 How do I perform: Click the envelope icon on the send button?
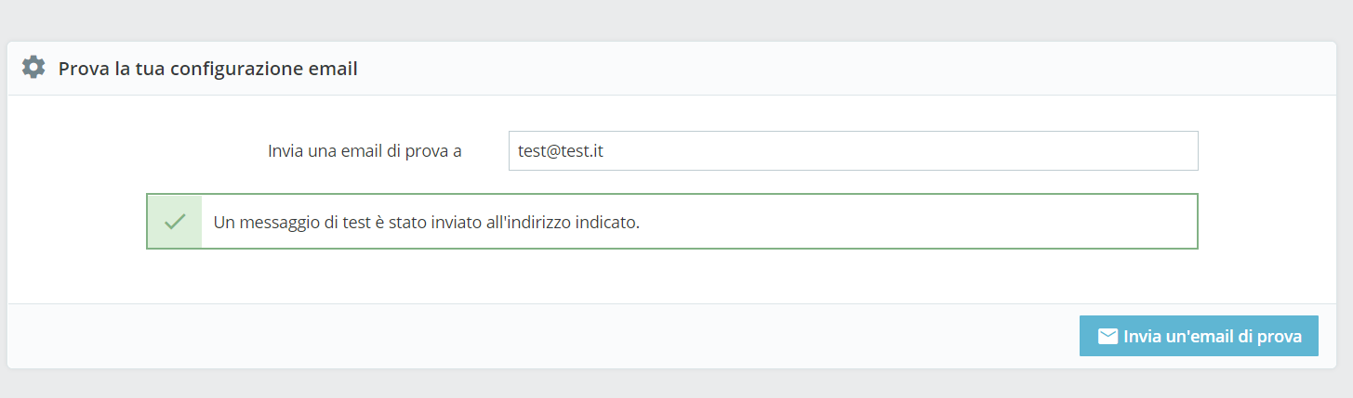pyautogui.click(x=1108, y=336)
